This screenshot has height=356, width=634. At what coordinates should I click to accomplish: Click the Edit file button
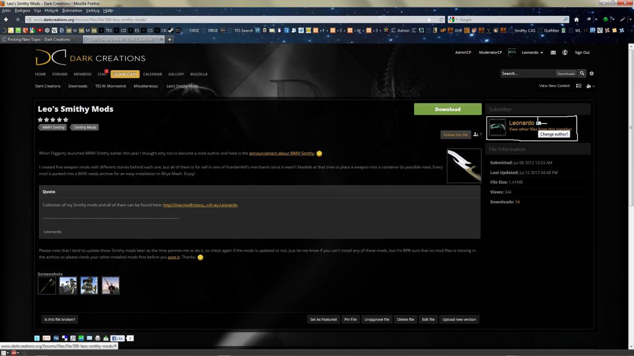(428, 319)
